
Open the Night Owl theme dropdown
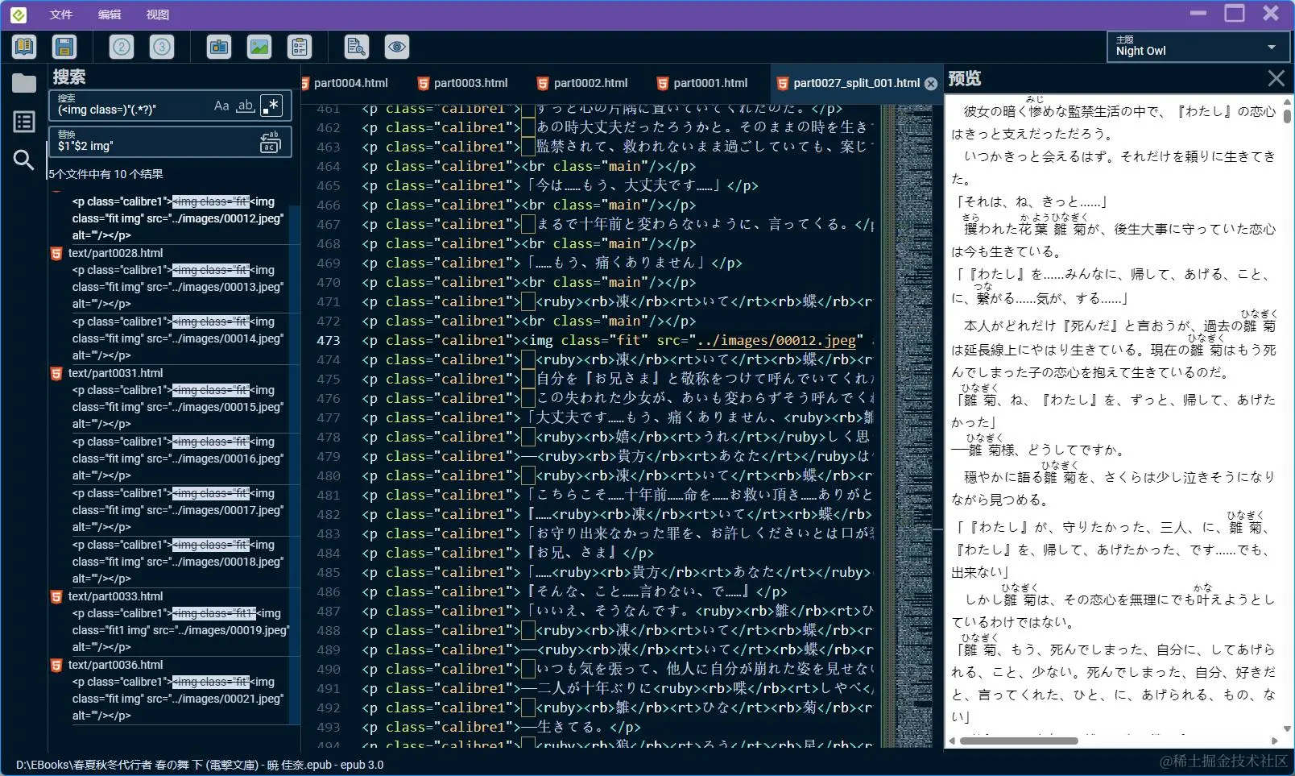1197,47
